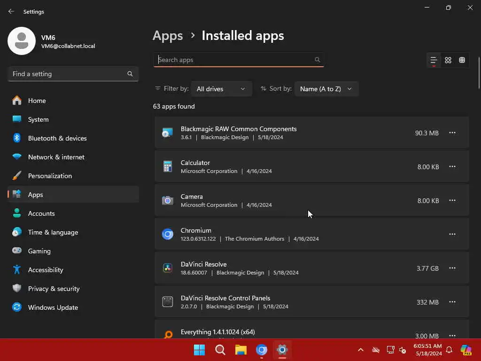Click the Copilot preview icon in taskbar
The width and height of the screenshot is (481, 361).
[x=466, y=350]
